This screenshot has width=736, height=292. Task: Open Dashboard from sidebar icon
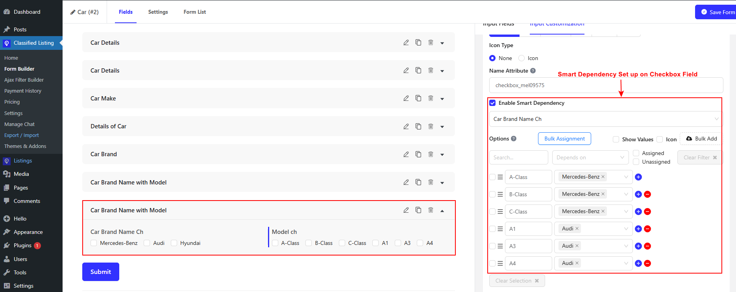7,12
